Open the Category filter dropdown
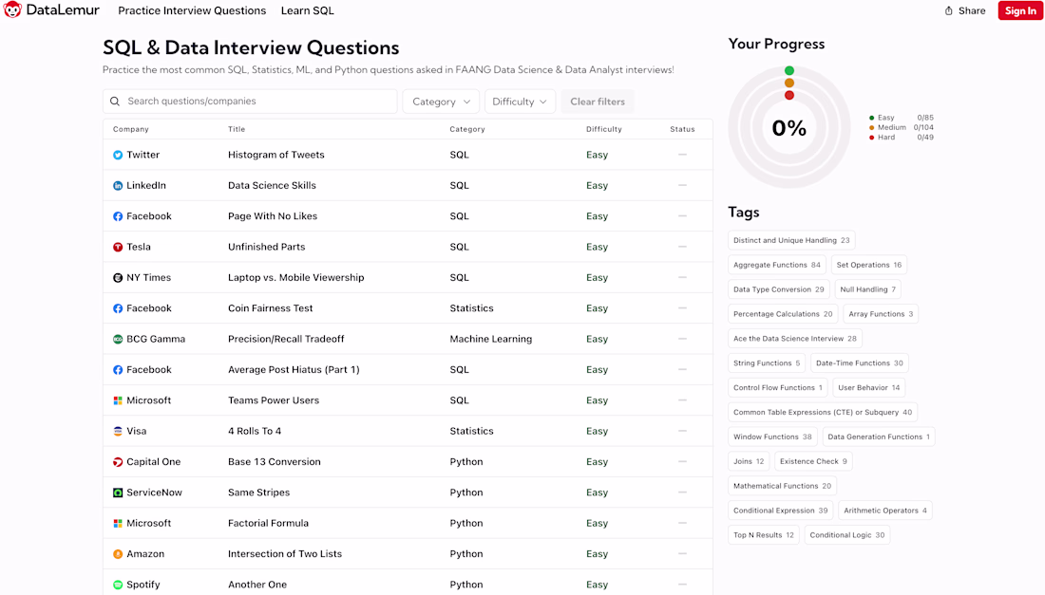 point(441,102)
